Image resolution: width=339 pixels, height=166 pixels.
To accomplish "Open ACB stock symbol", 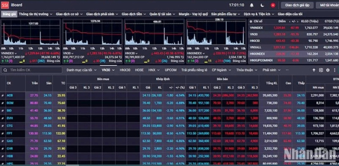I will click(x=10, y=95).
